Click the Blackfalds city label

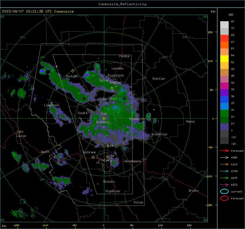coord(116,75)
